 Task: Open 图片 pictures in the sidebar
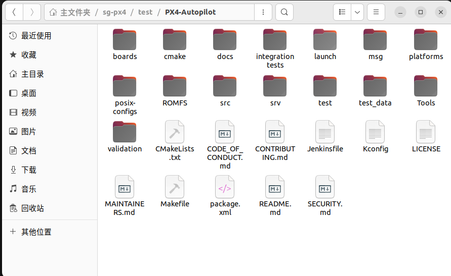click(50, 132)
